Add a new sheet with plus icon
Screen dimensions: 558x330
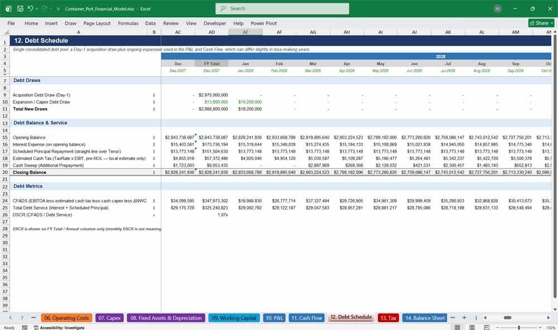(464, 318)
